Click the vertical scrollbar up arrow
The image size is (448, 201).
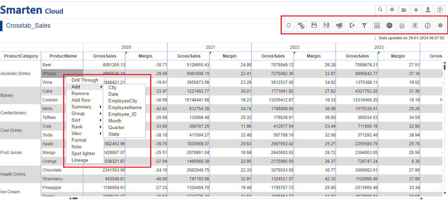[x=445, y=62]
